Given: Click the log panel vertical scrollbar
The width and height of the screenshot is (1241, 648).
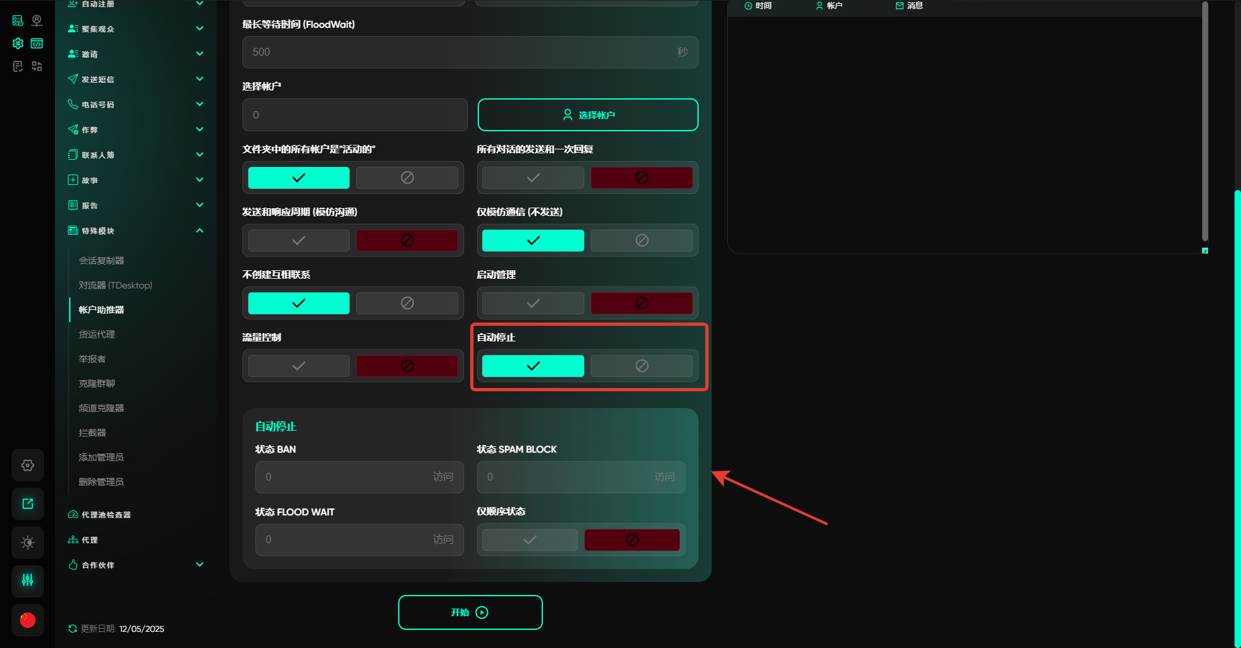Looking at the screenshot, I should tap(1205, 123).
